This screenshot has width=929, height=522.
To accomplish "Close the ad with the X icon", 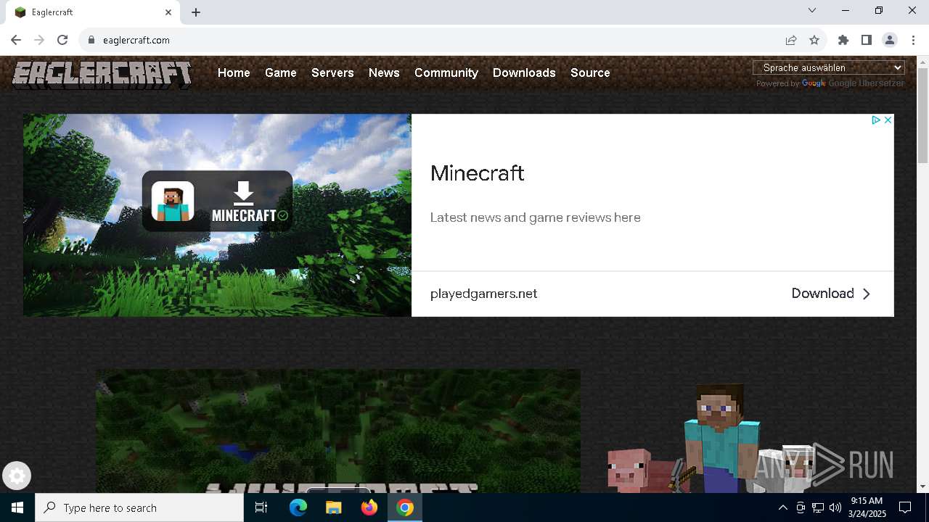I will [x=888, y=120].
